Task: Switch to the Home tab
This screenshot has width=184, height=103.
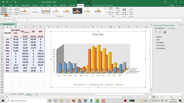Action: coord(11,5)
